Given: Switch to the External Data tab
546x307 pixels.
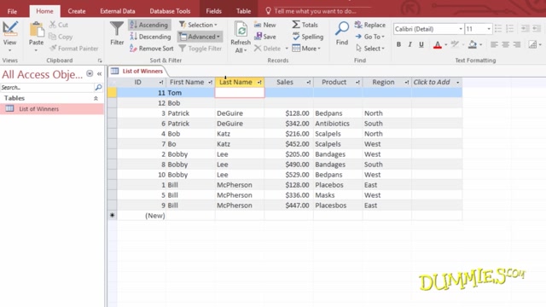Looking at the screenshot, I should (118, 11).
